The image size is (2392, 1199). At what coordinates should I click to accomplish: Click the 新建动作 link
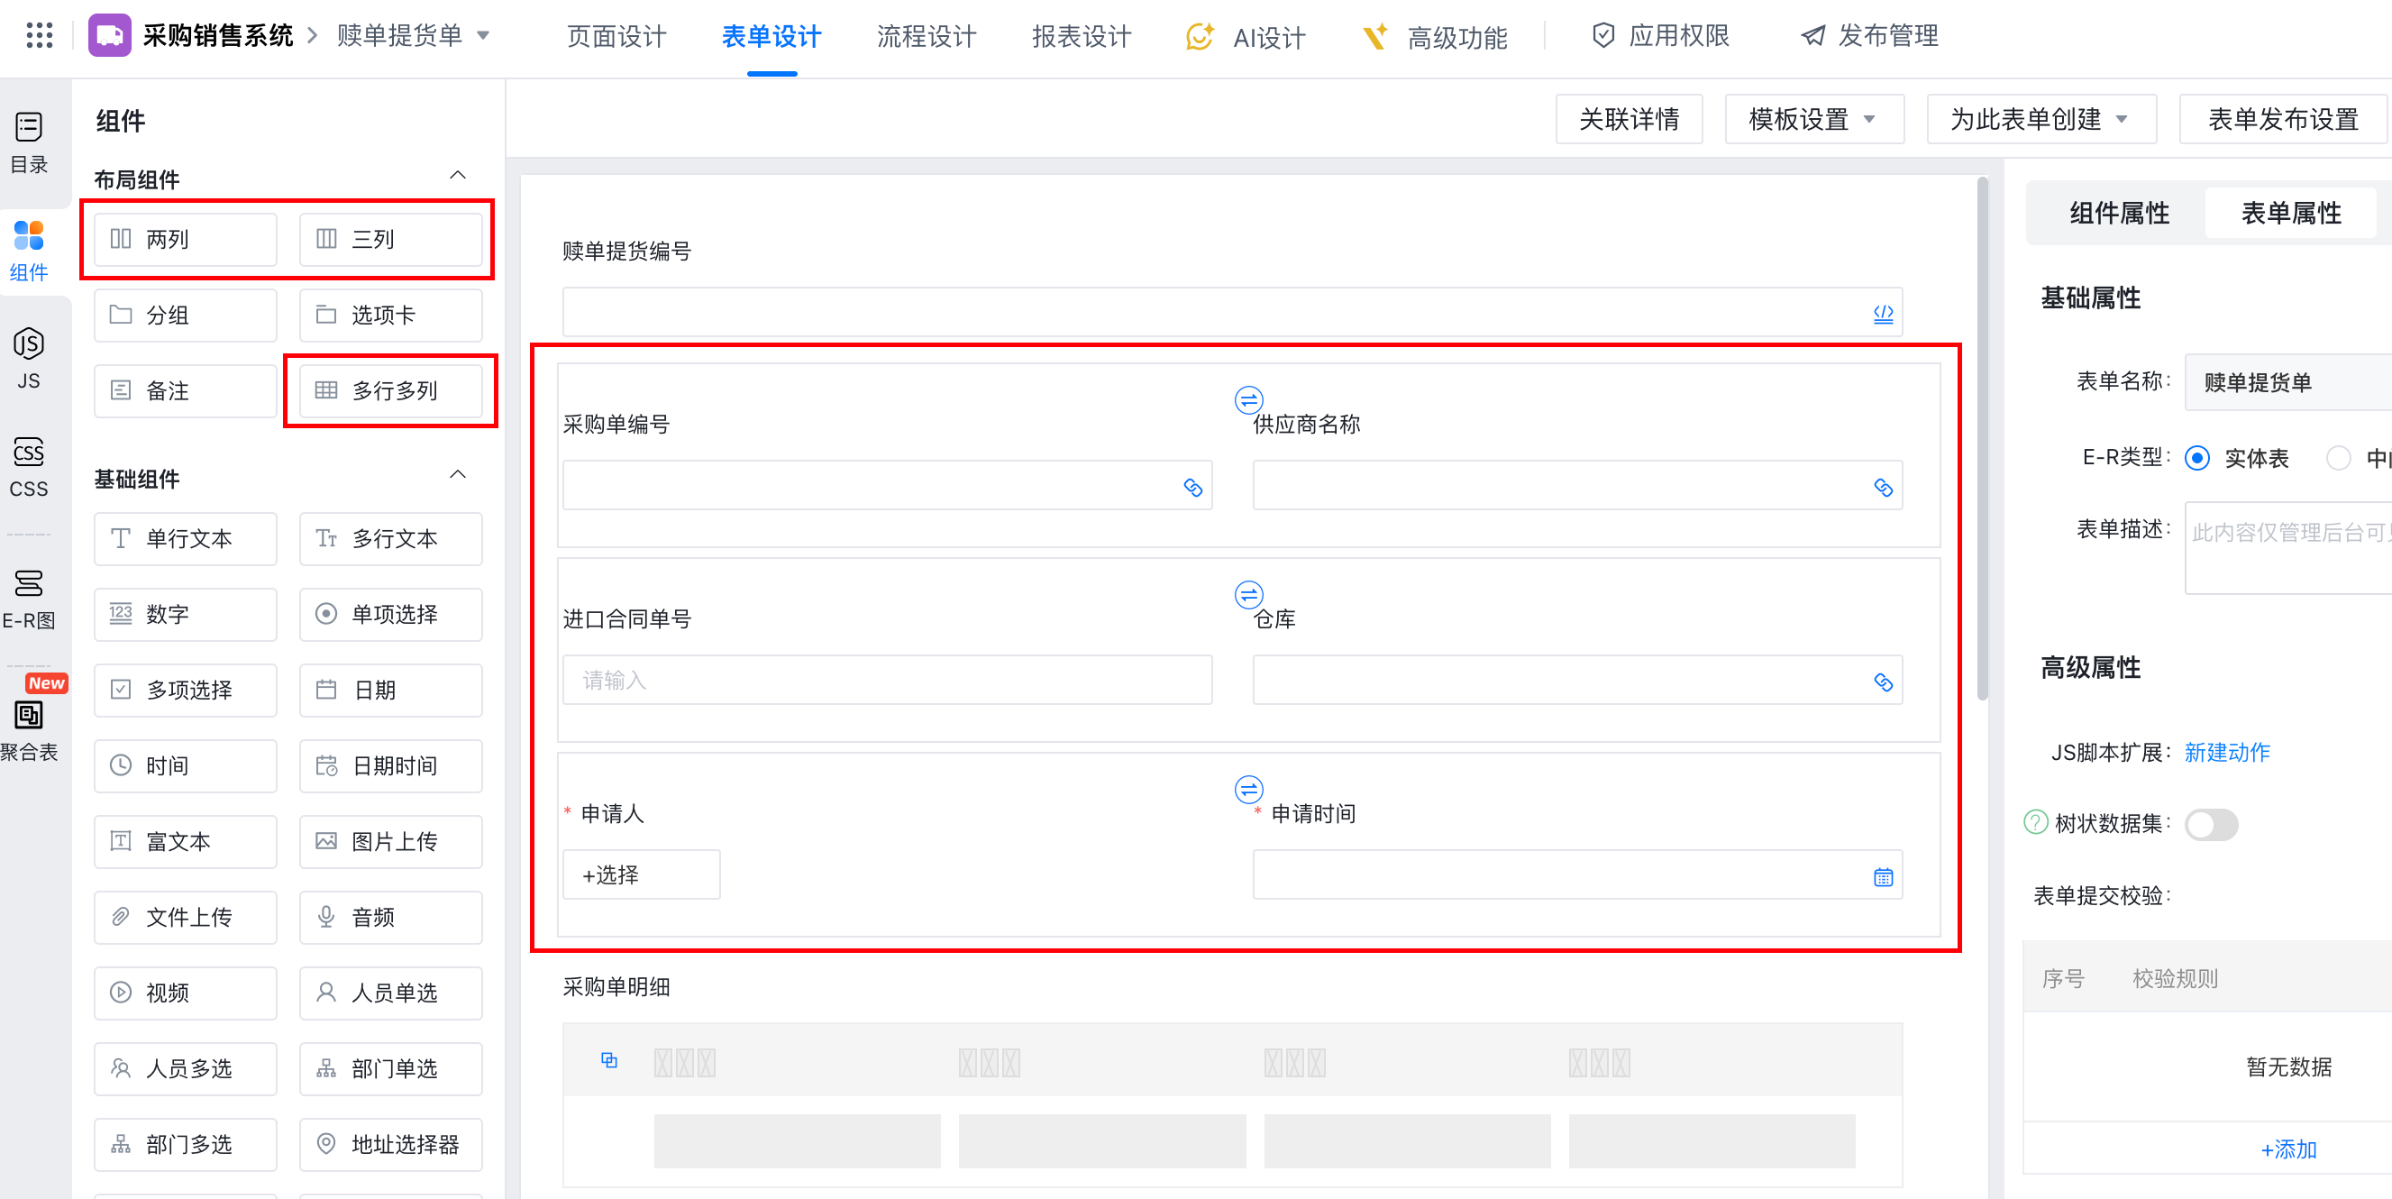(x=2226, y=752)
